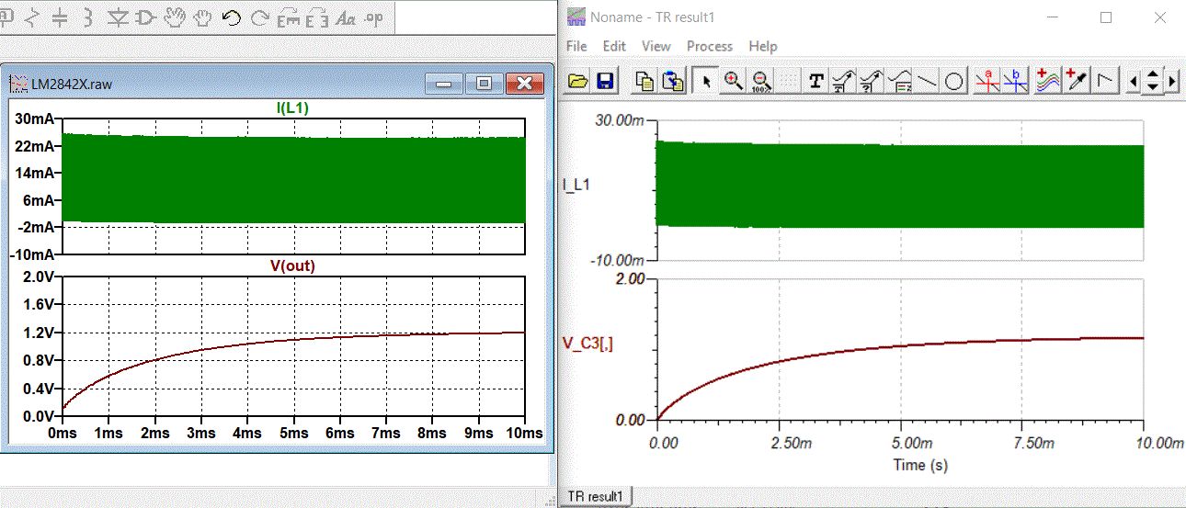Select the LTspice Resistor tool
Viewport: 1186px width, 508px height.
pos(30,17)
